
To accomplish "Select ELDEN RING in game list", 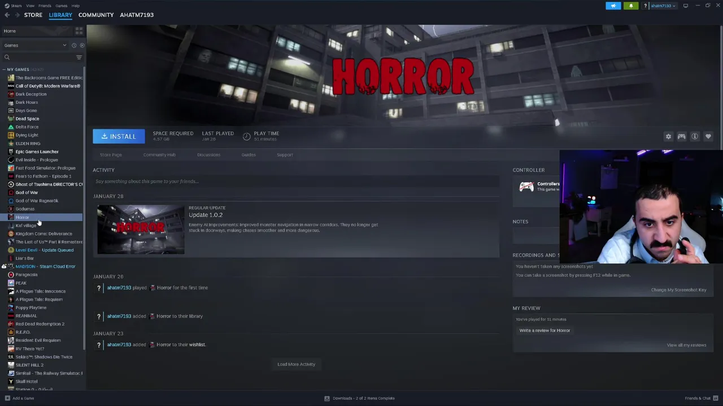I will point(28,143).
